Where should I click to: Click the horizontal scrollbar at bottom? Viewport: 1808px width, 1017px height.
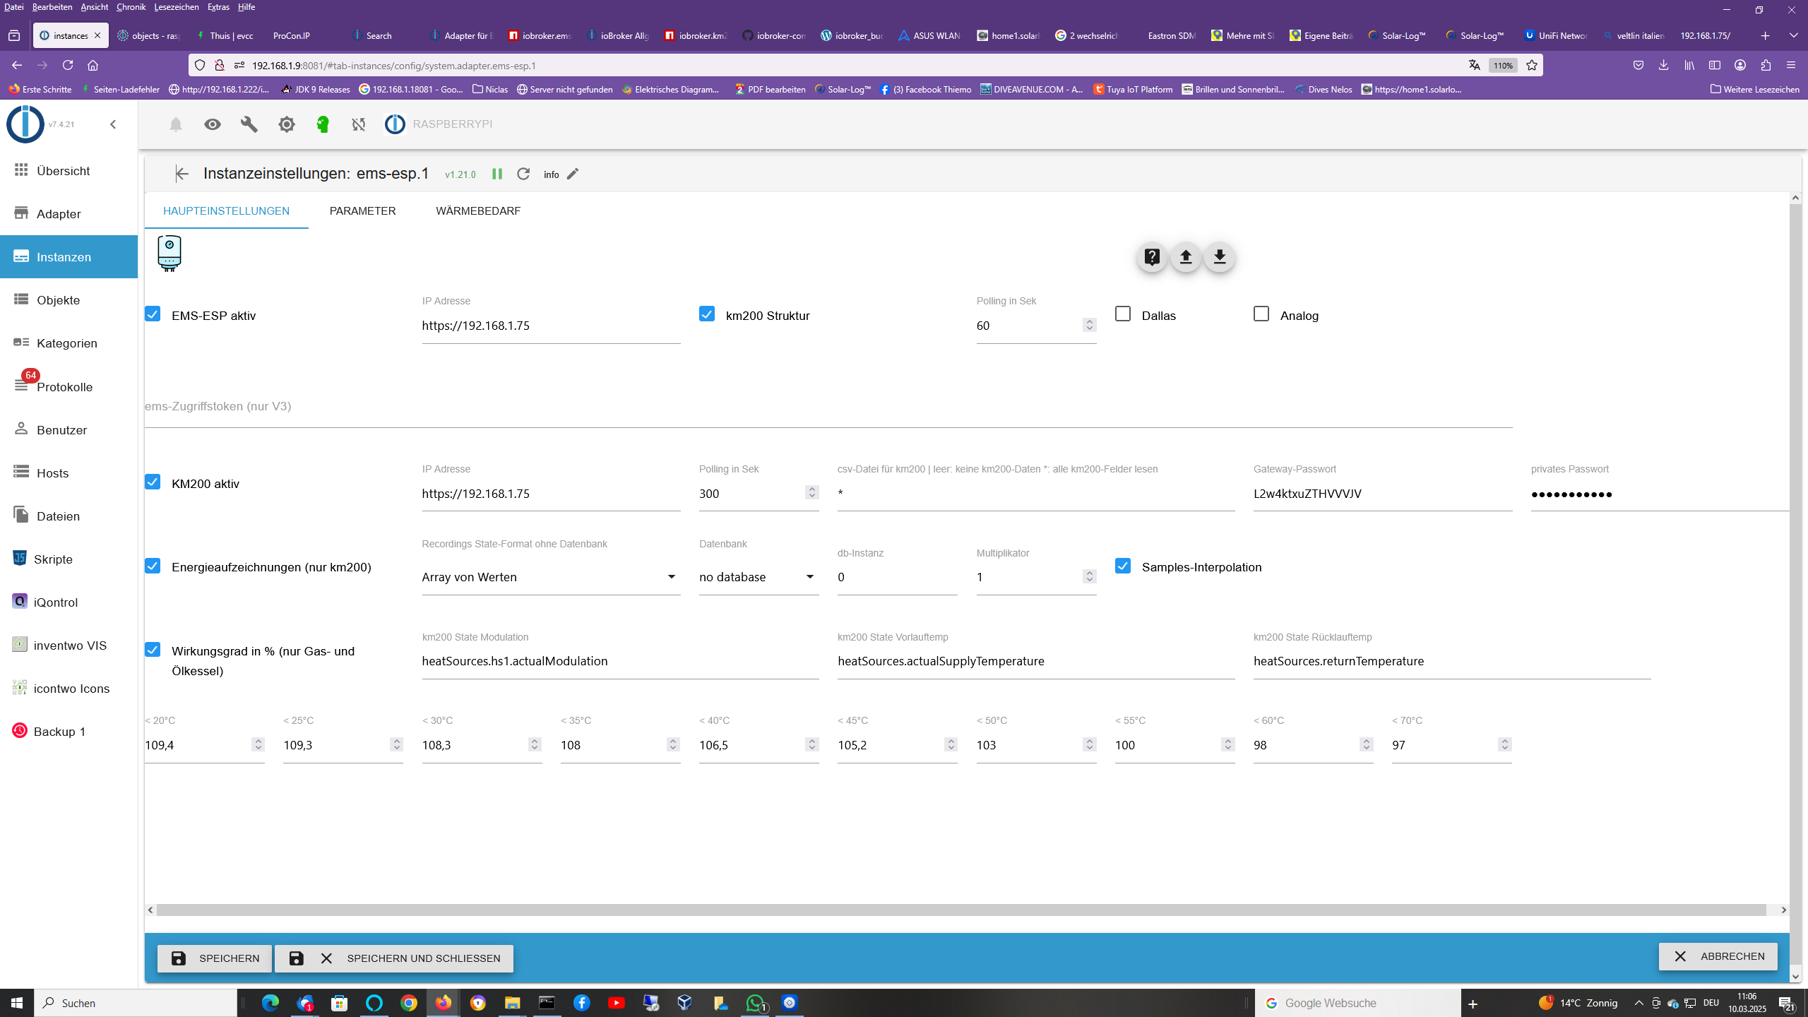coord(961,910)
